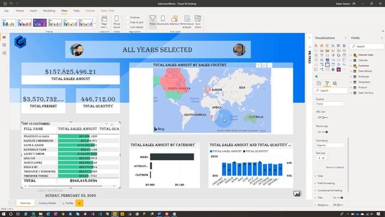Collapse the Fields pane with chevron

pyautogui.click(x=381, y=38)
